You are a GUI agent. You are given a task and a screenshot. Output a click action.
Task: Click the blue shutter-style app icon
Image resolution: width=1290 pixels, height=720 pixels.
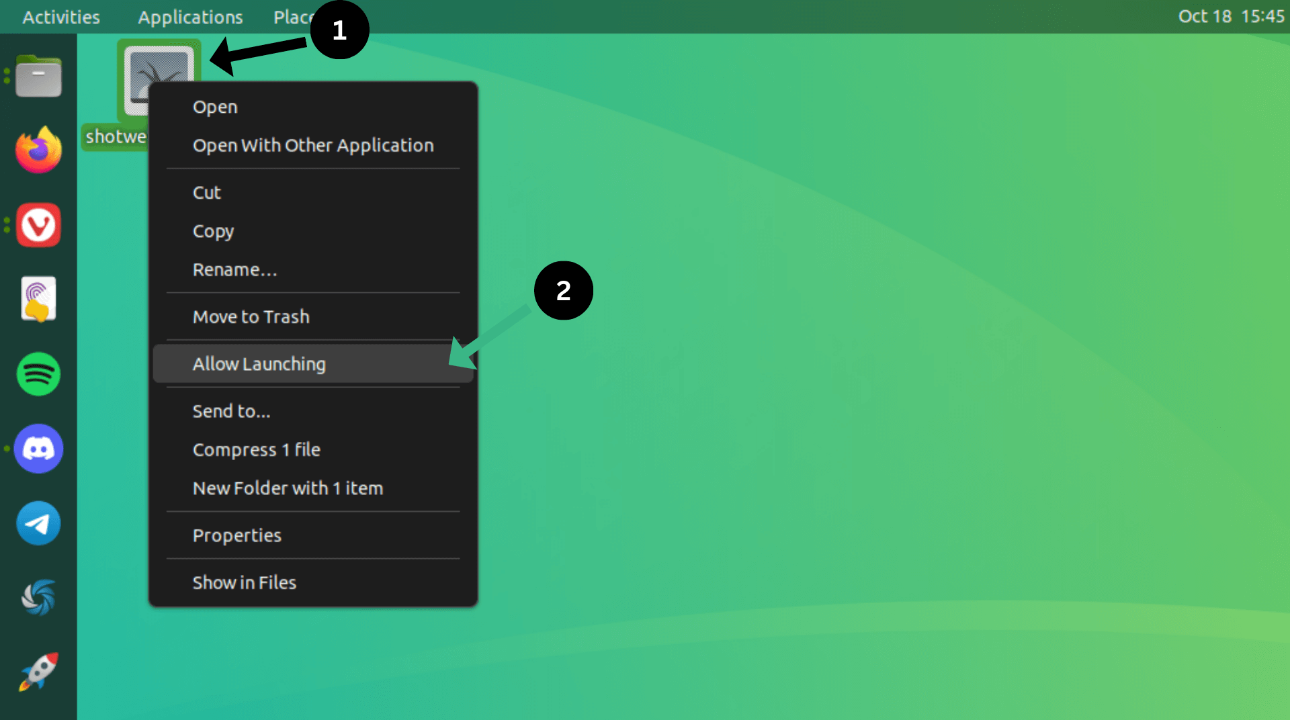point(38,596)
